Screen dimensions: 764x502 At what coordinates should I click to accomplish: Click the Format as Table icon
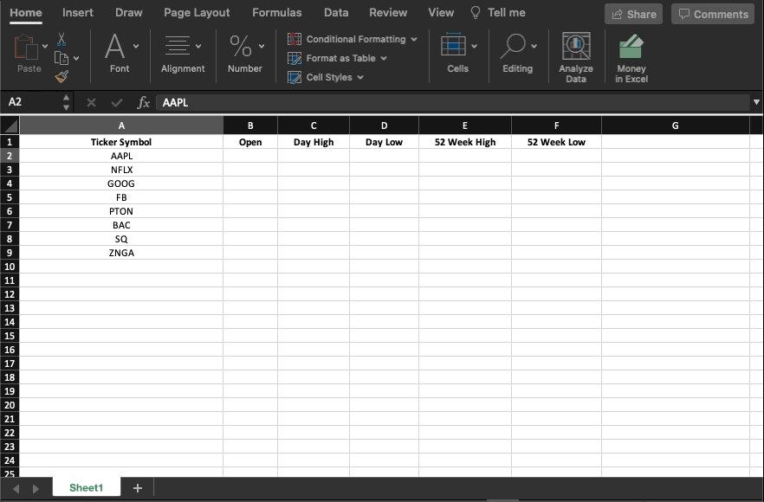(295, 59)
